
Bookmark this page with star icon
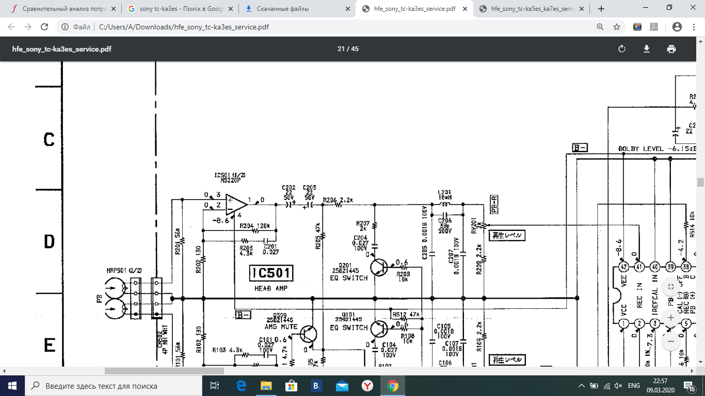tap(616, 27)
